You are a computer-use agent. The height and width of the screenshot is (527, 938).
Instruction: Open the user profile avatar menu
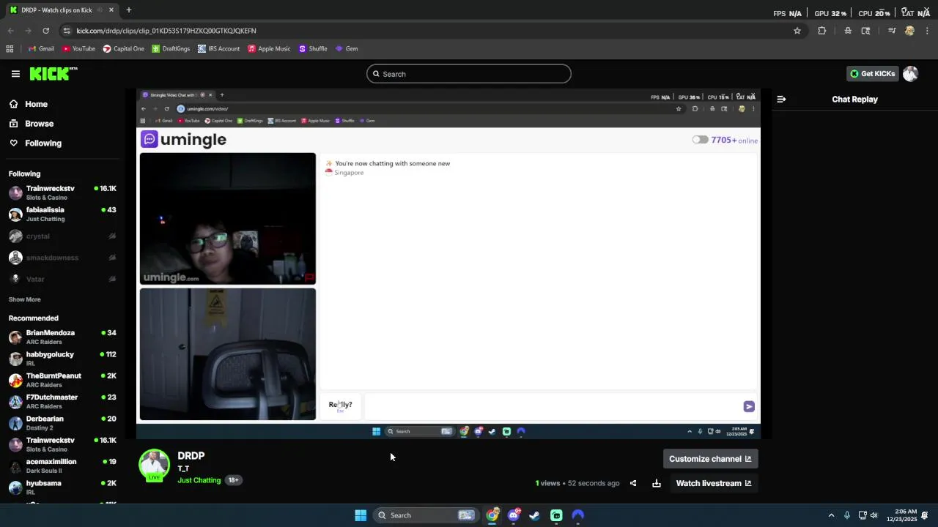[x=910, y=74]
